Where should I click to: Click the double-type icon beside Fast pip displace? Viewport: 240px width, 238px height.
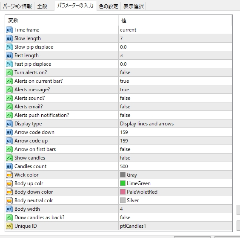[x=9, y=64]
